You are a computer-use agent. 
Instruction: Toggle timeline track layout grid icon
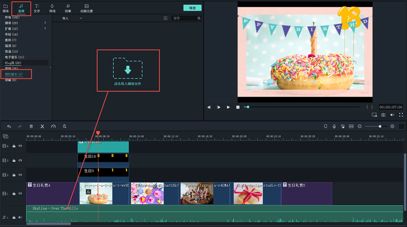[x=401, y=126]
